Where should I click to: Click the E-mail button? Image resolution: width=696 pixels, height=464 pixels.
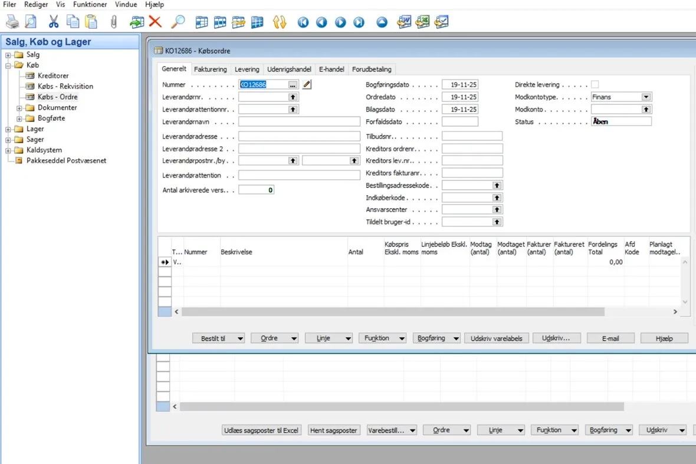[610, 338]
